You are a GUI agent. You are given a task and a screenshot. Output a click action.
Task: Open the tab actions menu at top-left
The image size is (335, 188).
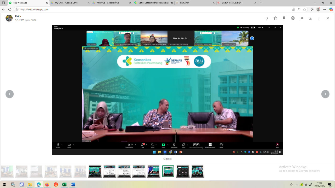pyautogui.click(x=3, y=3)
